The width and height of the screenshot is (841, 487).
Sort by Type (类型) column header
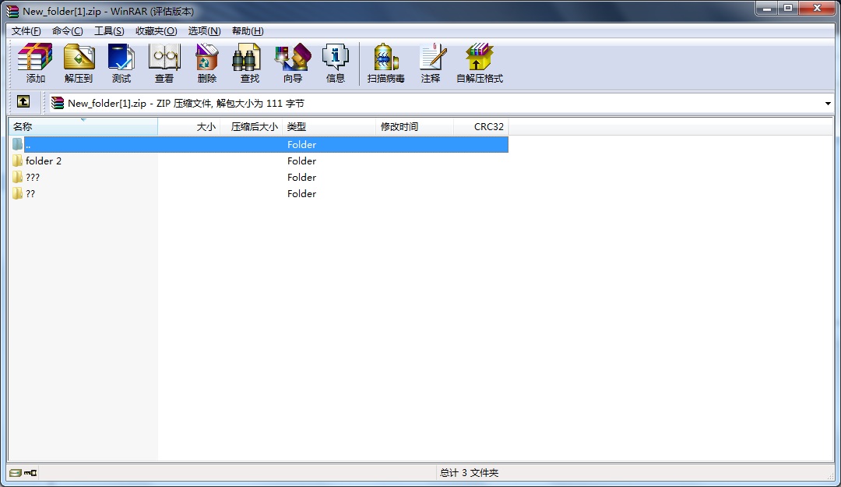[x=329, y=127]
